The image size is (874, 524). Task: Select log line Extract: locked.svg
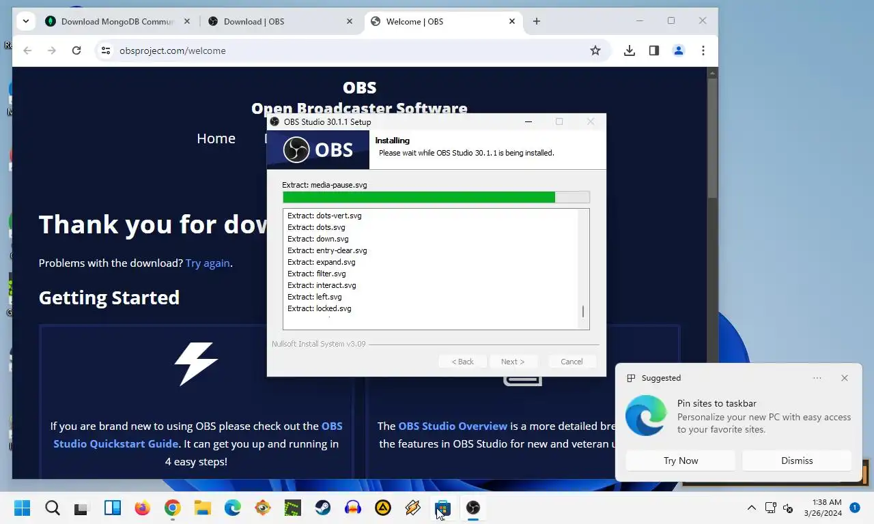320,308
